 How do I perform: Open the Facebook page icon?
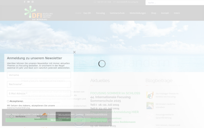pyautogui.click(x=24, y=2)
